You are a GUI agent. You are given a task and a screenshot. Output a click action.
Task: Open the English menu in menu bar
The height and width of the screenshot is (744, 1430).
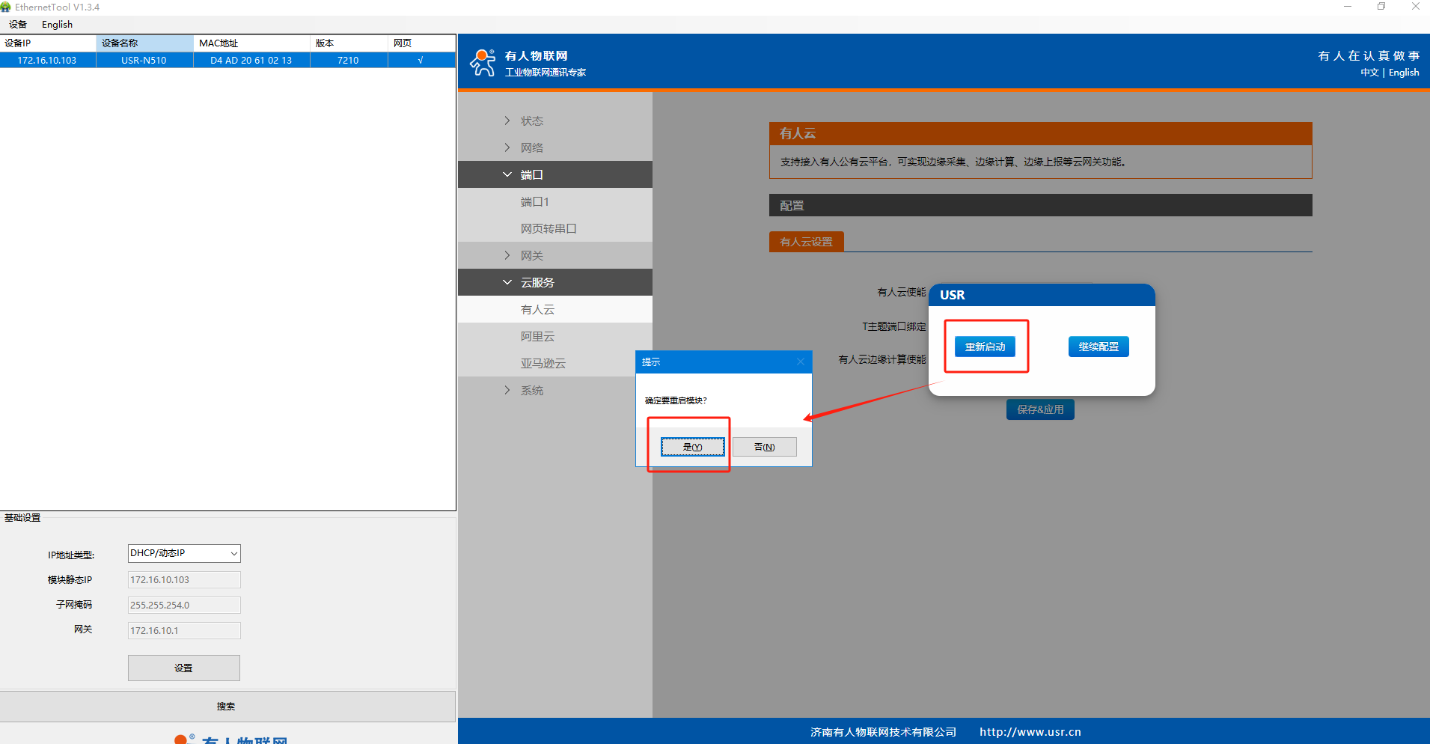57,25
